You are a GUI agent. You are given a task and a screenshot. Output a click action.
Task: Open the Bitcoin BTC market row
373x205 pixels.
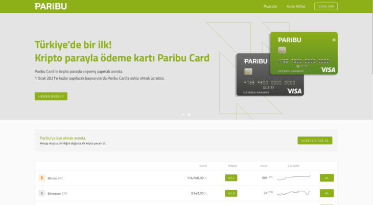(186, 178)
